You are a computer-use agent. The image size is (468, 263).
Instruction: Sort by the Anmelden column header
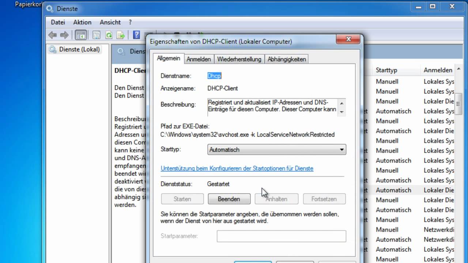[438, 70]
